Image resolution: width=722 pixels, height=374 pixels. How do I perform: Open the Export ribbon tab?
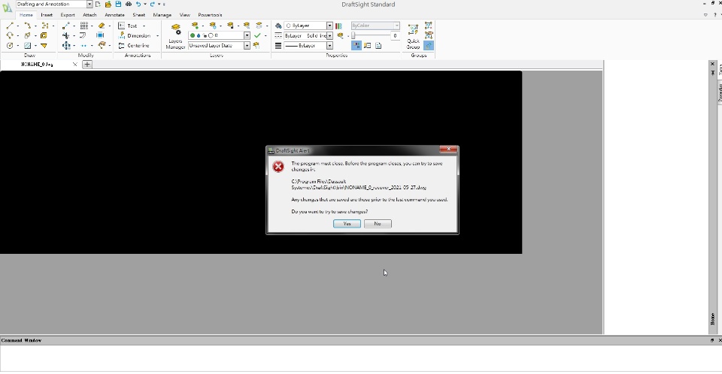(x=68, y=15)
